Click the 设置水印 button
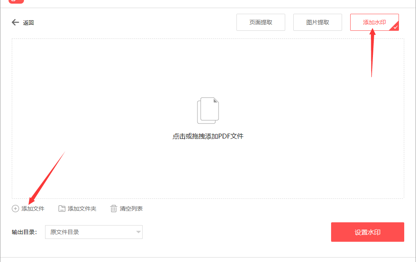 pyautogui.click(x=367, y=232)
